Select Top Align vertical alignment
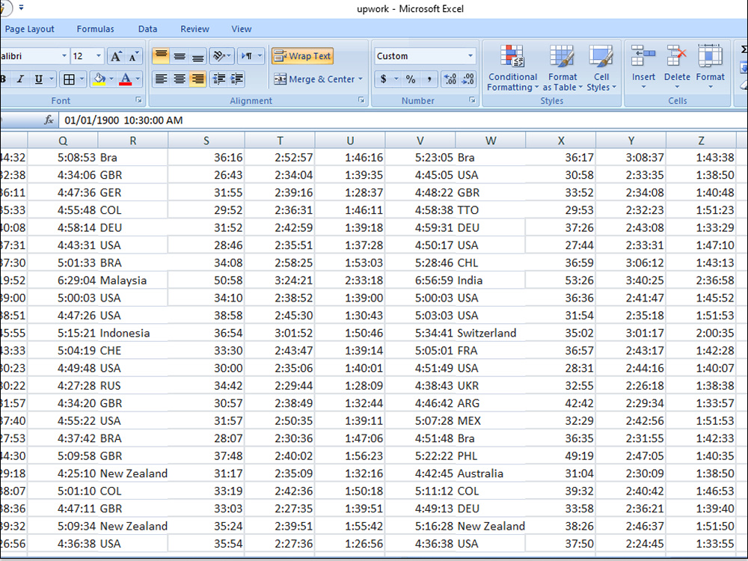This screenshot has width=748, height=561. [162, 56]
